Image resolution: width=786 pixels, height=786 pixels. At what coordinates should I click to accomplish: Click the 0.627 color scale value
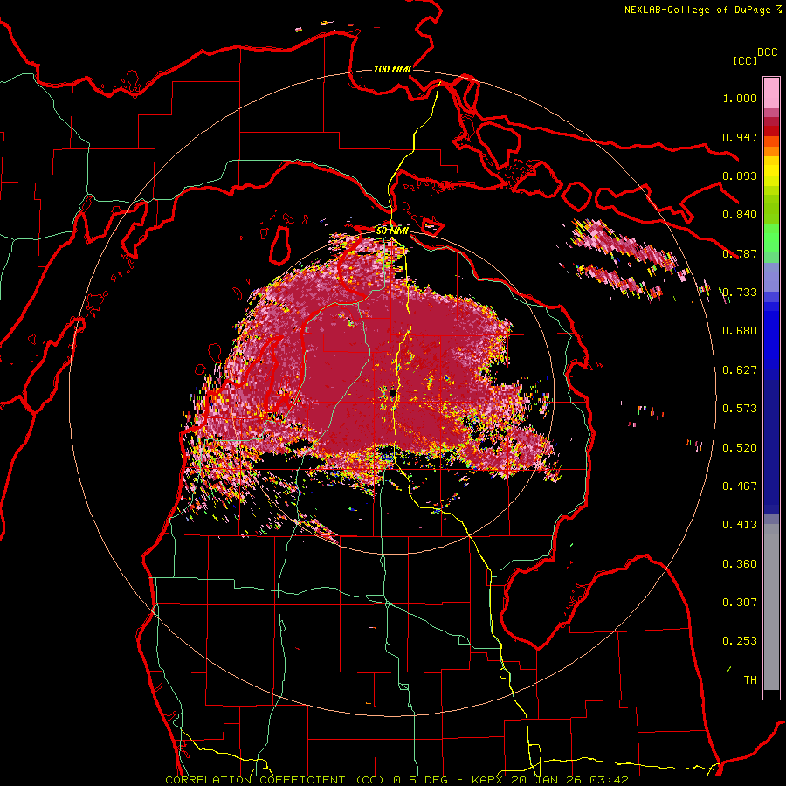point(740,370)
